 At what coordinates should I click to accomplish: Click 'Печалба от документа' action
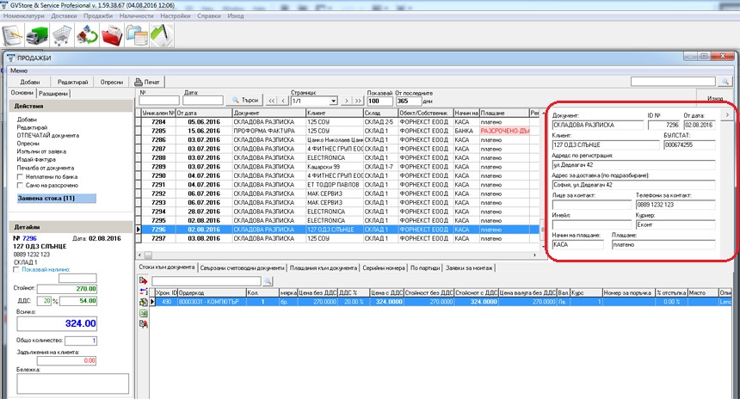[46, 168]
